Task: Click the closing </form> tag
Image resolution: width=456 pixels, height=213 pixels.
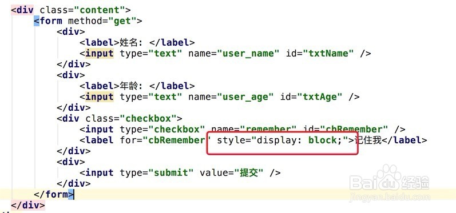Action: tap(54, 194)
